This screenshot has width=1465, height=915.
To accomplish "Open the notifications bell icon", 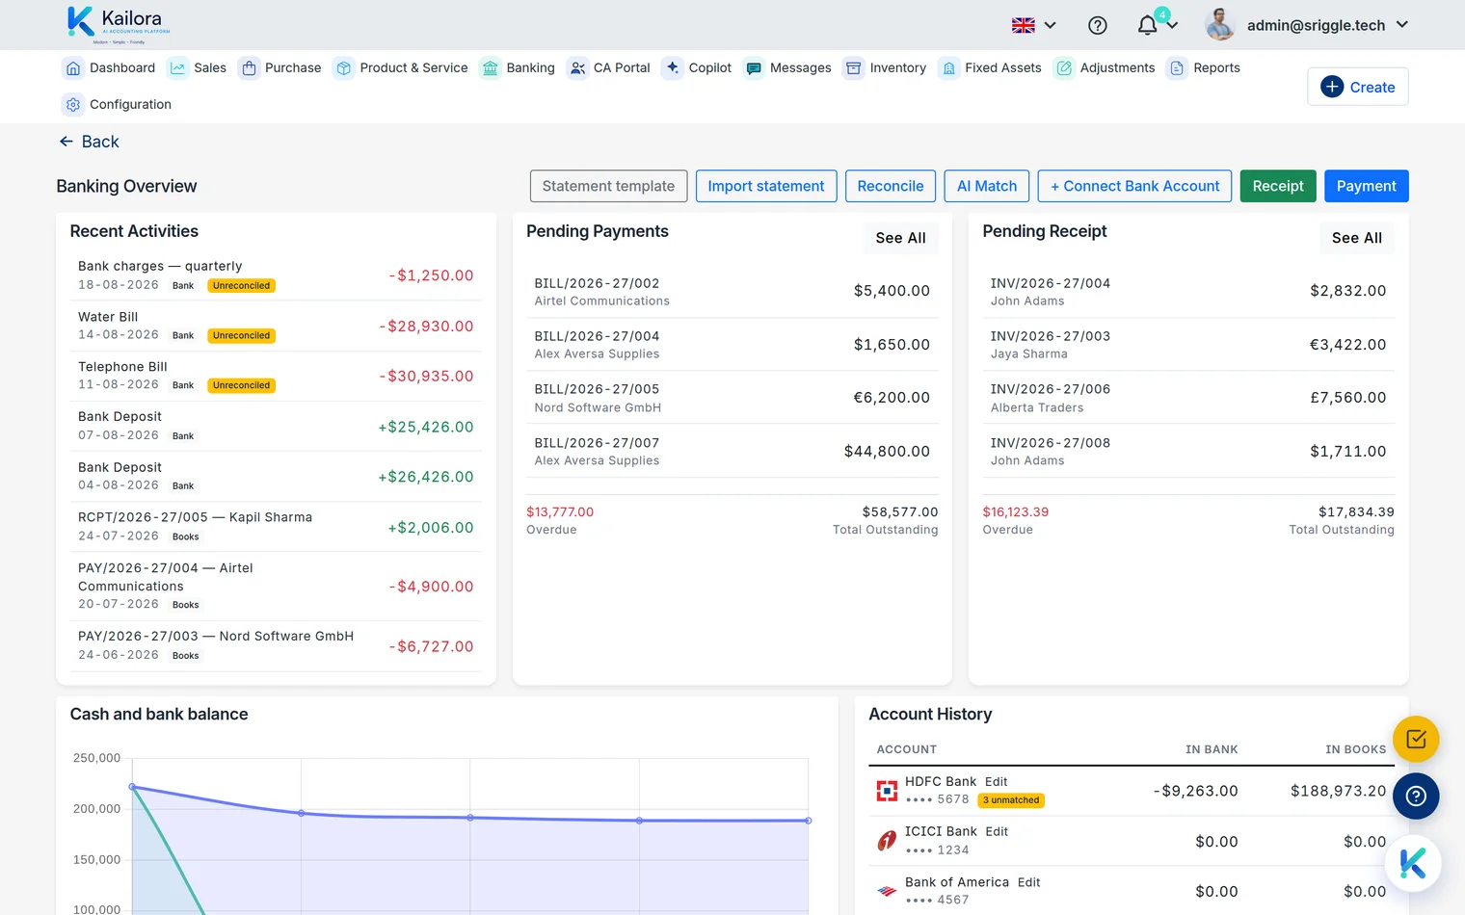I will (1147, 25).
